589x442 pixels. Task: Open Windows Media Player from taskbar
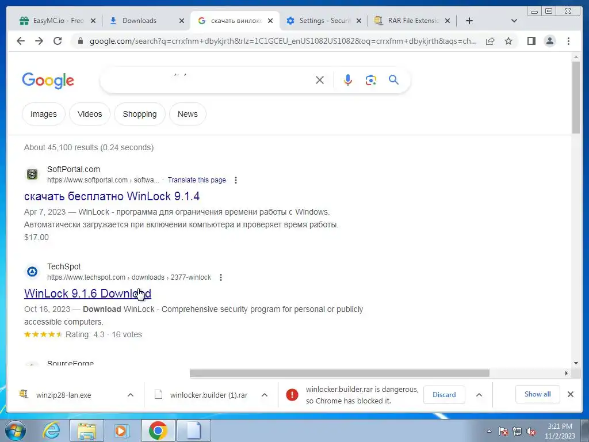click(x=121, y=430)
